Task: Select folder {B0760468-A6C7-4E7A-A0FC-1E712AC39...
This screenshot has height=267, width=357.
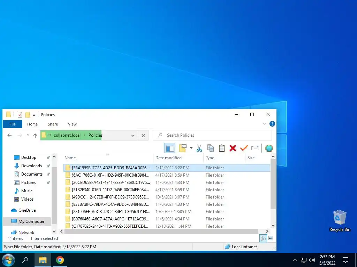Action: pos(167,219)
